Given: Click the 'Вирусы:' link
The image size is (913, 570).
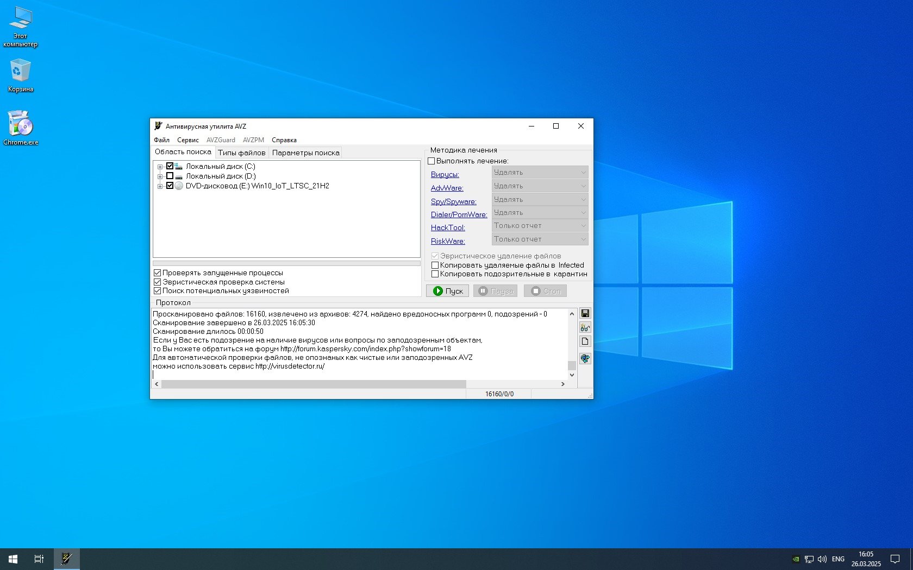Looking at the screenshot, I should click(445, 174).
